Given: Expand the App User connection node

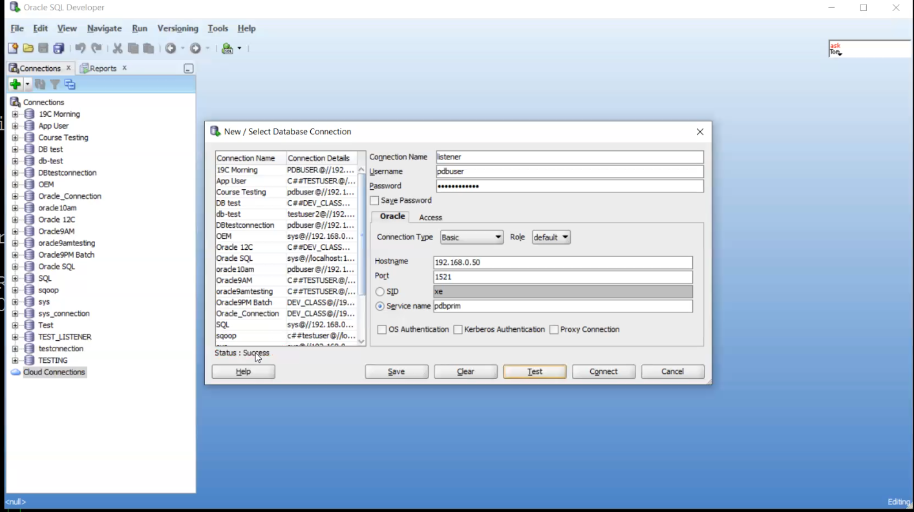Looking at the screenshot, I should pyautogui.click(x=16, y=126).
